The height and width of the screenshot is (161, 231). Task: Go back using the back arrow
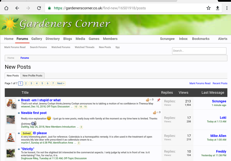17,8
